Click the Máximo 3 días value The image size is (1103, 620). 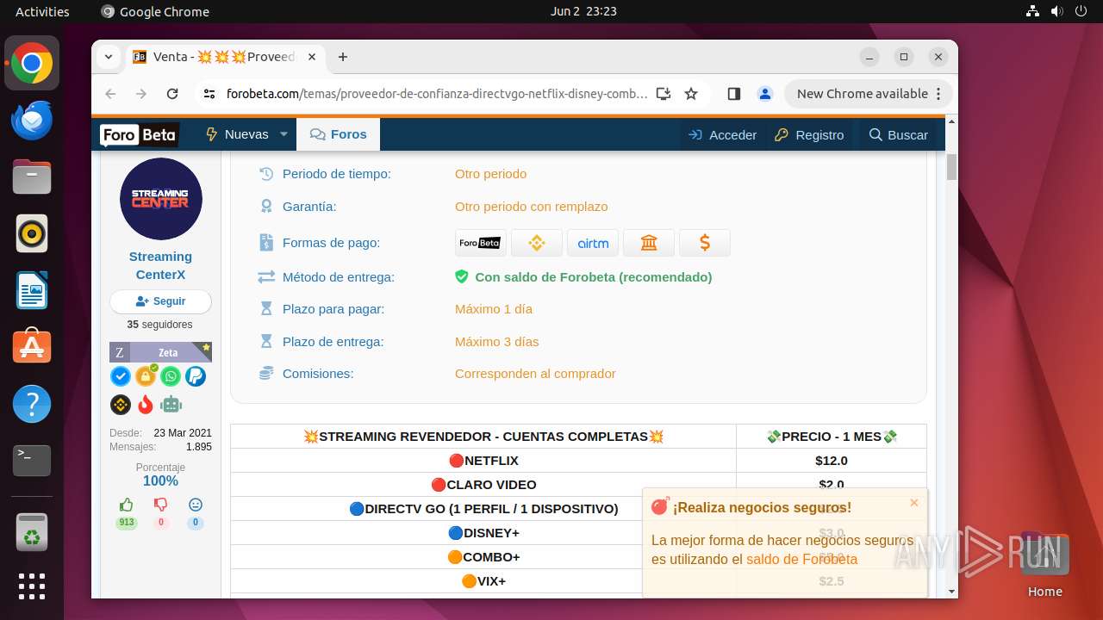click(x=496, y=342)
